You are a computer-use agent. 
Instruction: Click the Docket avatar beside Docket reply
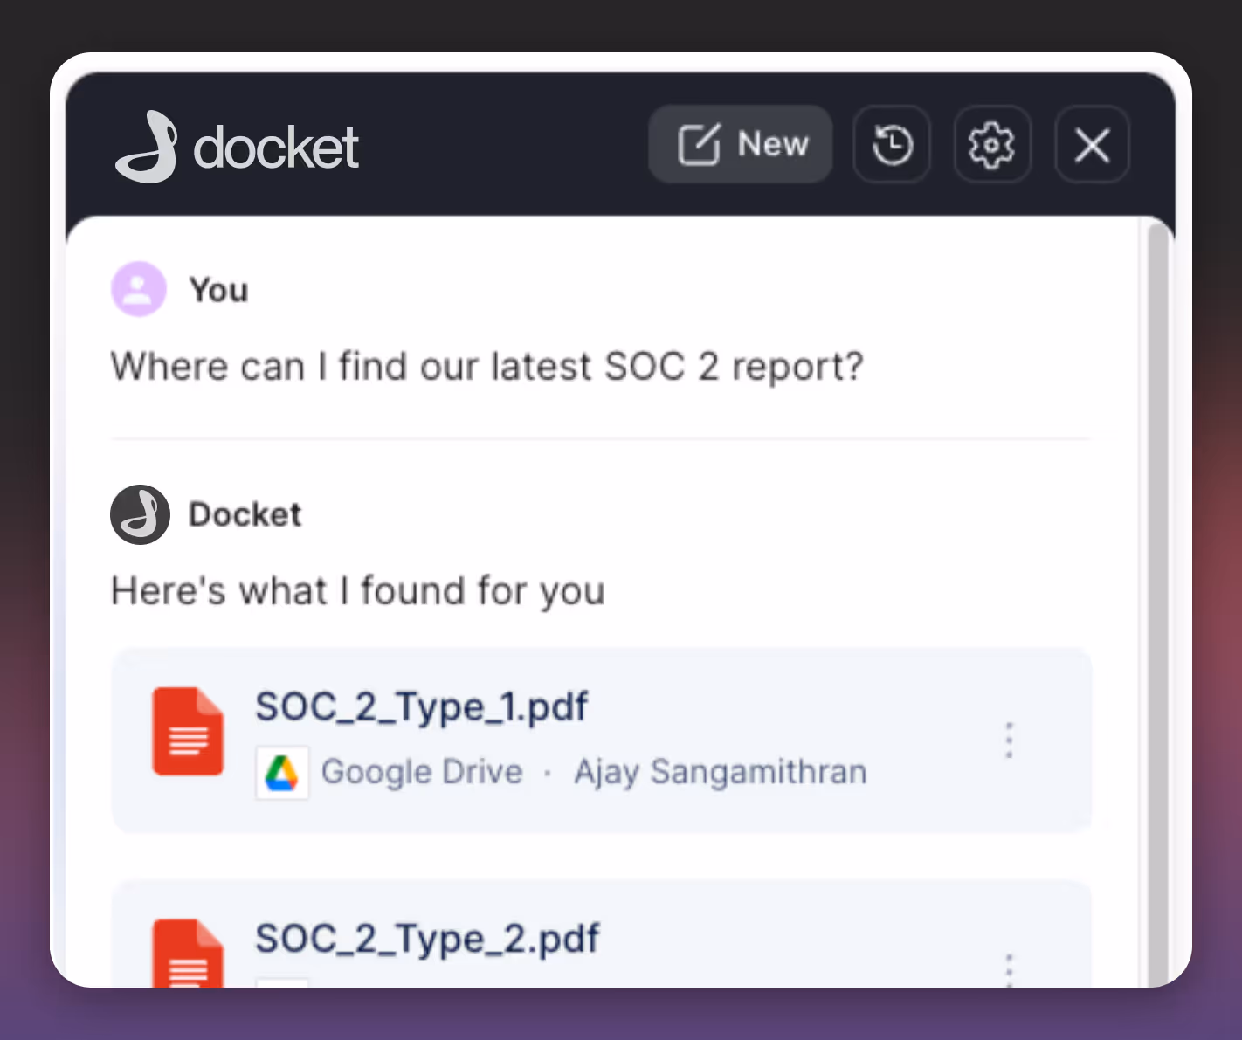140,514
